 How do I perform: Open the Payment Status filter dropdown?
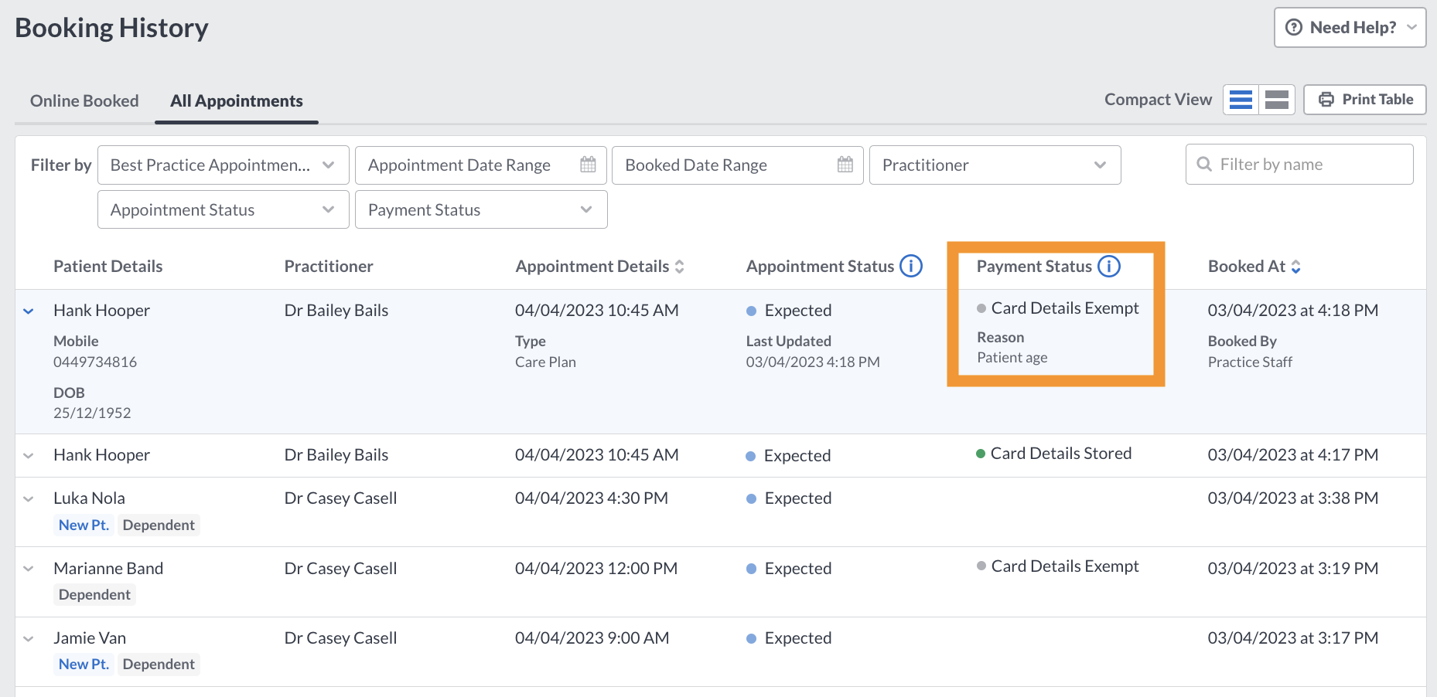(481, 210)
